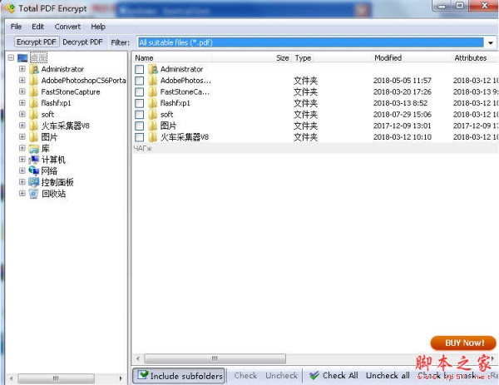
Task: Click the tree scrollbar right arrow
Action: tap(121, 378)
